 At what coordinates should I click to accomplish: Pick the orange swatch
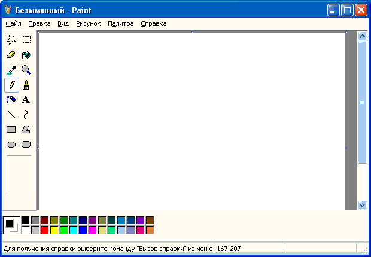[x=150, y=230]
